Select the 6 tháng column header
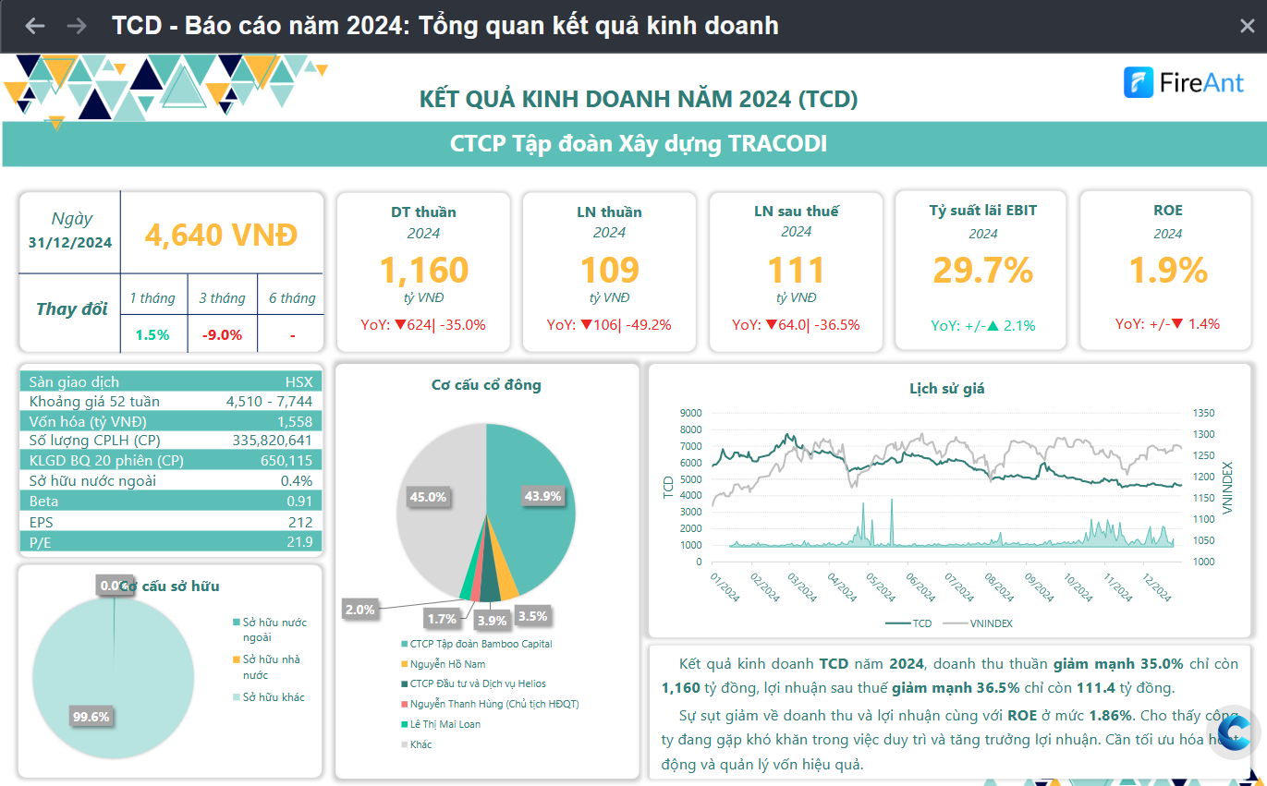1267x786 pixels. (292, 298)
